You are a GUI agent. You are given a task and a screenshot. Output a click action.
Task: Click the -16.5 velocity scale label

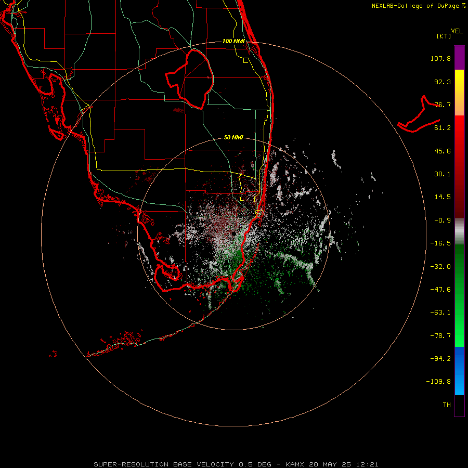coord(440,243)
